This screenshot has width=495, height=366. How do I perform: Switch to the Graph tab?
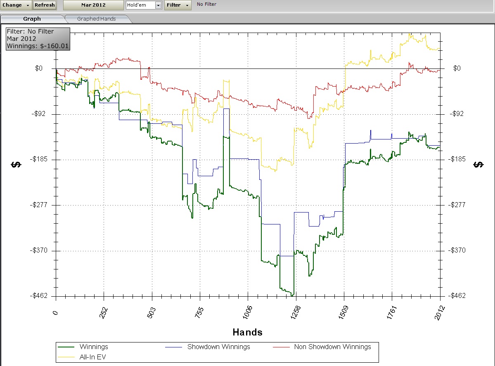(x=32, y=19)
